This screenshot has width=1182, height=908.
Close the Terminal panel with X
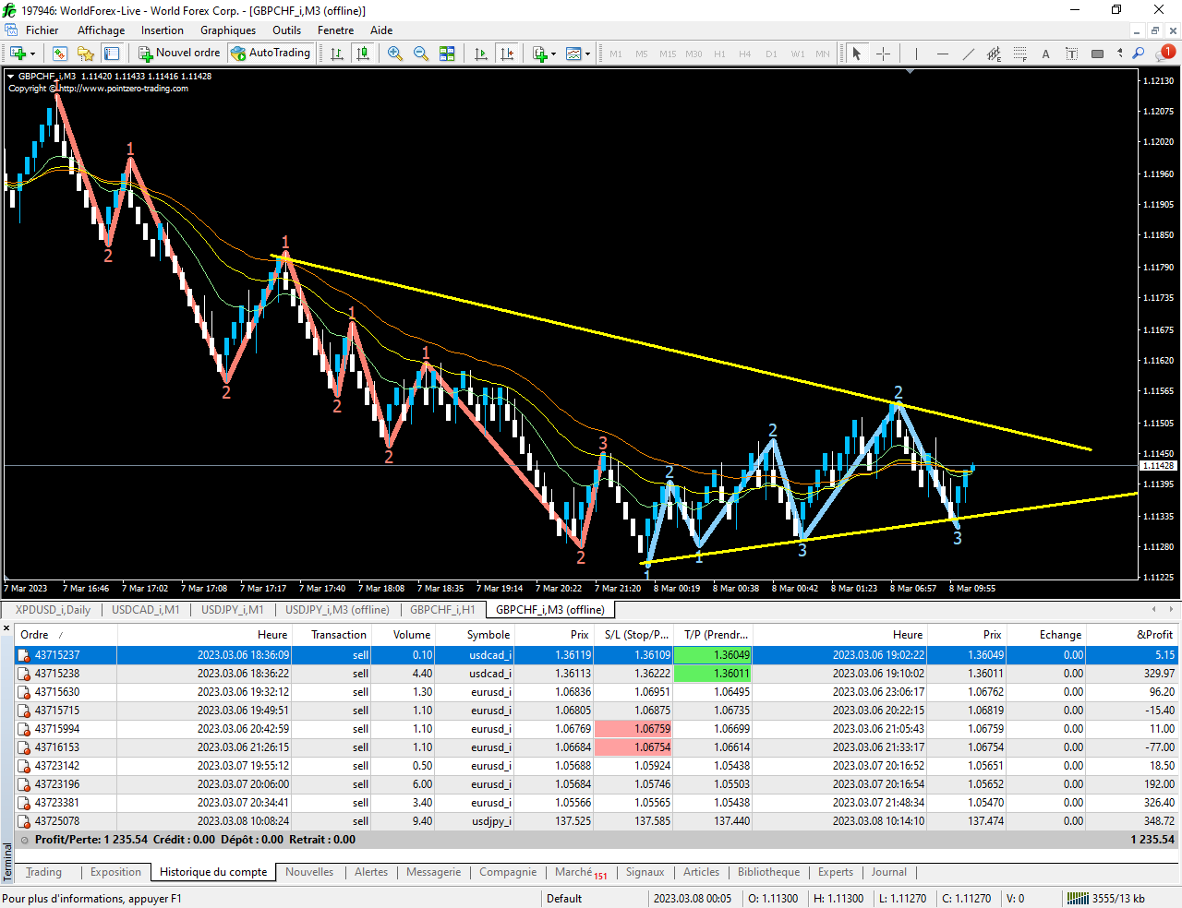(6, 629)
